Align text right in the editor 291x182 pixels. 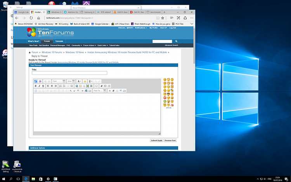tap(55, 86)
